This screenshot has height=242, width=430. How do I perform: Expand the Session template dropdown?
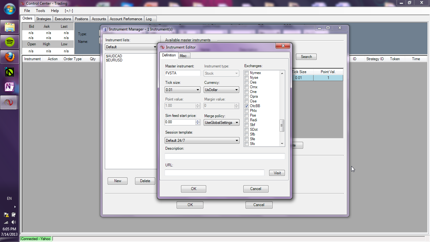202,141
